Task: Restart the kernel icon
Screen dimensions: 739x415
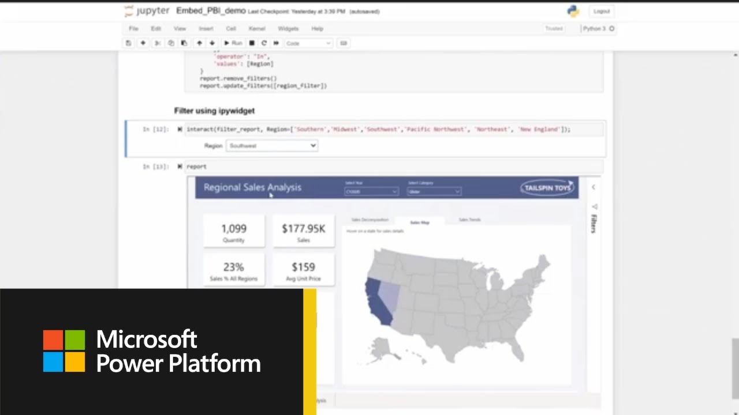Action: point(264,43)
